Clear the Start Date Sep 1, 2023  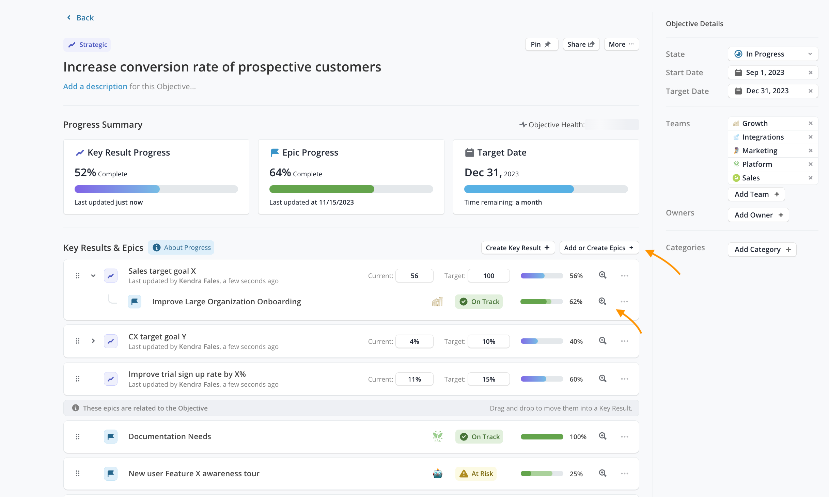[x=810, y=73]
